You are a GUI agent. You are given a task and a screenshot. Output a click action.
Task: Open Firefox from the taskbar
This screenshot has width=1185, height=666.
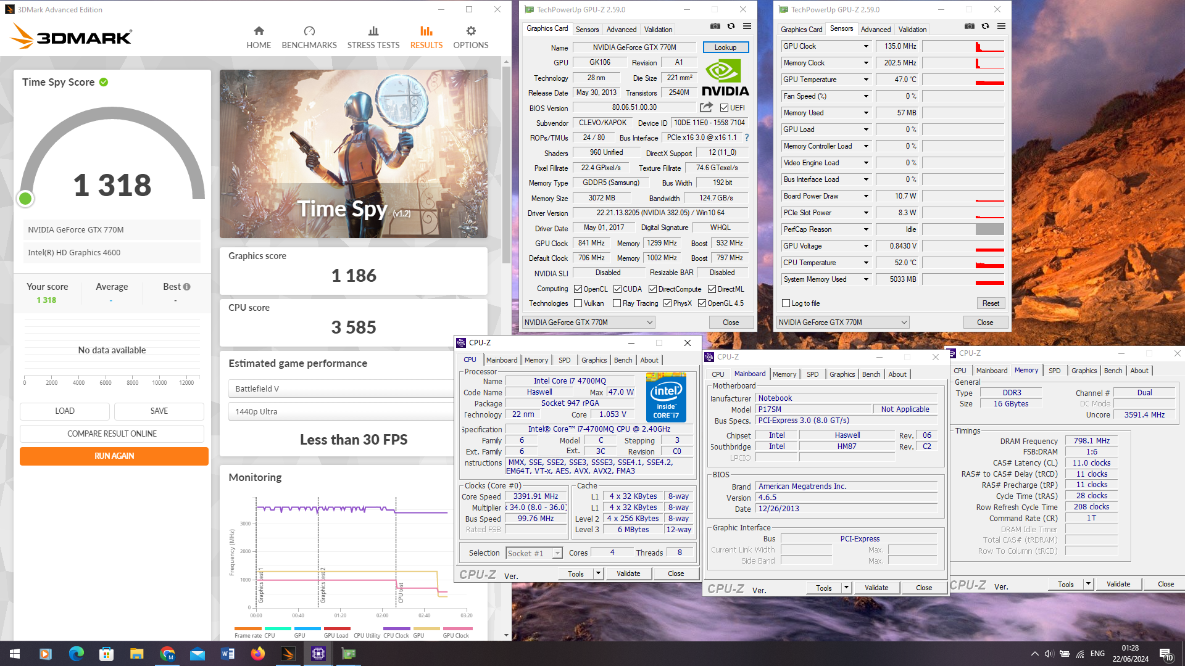point(257,654)
